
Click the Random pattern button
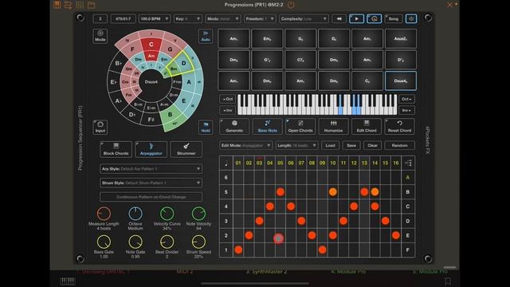pos(399,145)
